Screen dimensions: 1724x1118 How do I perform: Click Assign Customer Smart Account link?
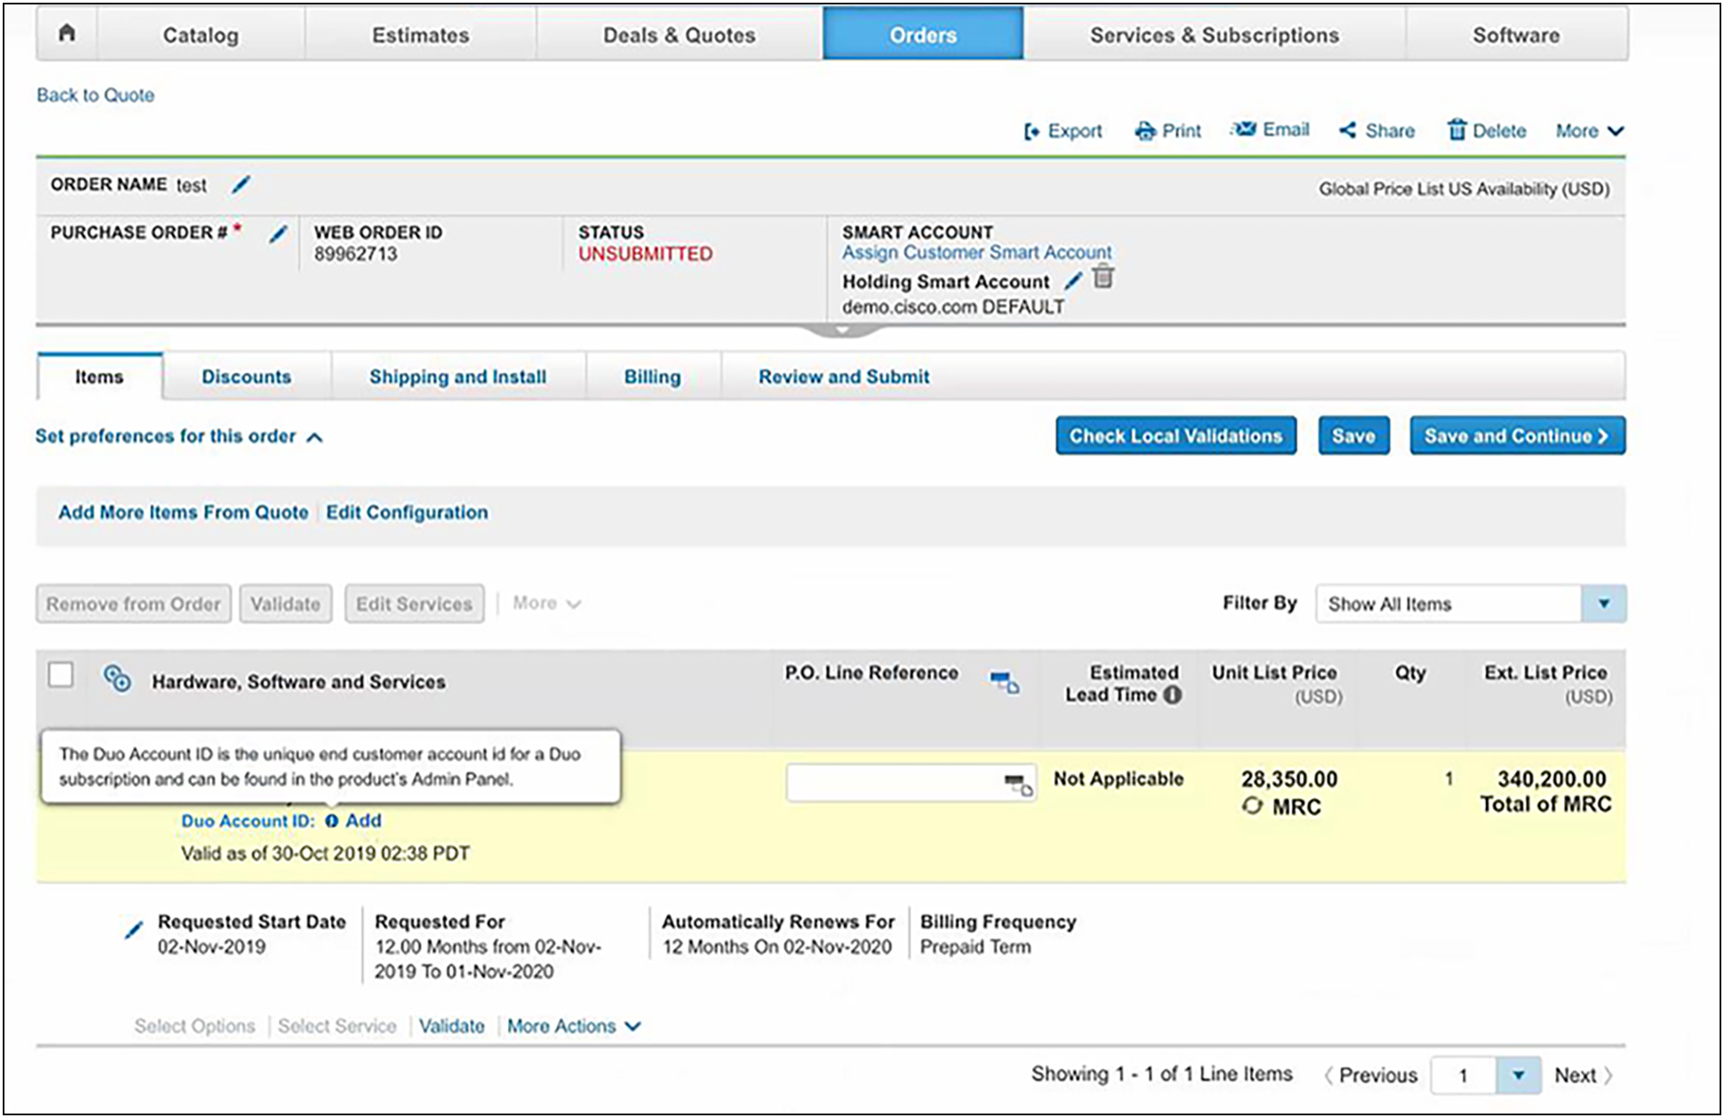[976, 252]
